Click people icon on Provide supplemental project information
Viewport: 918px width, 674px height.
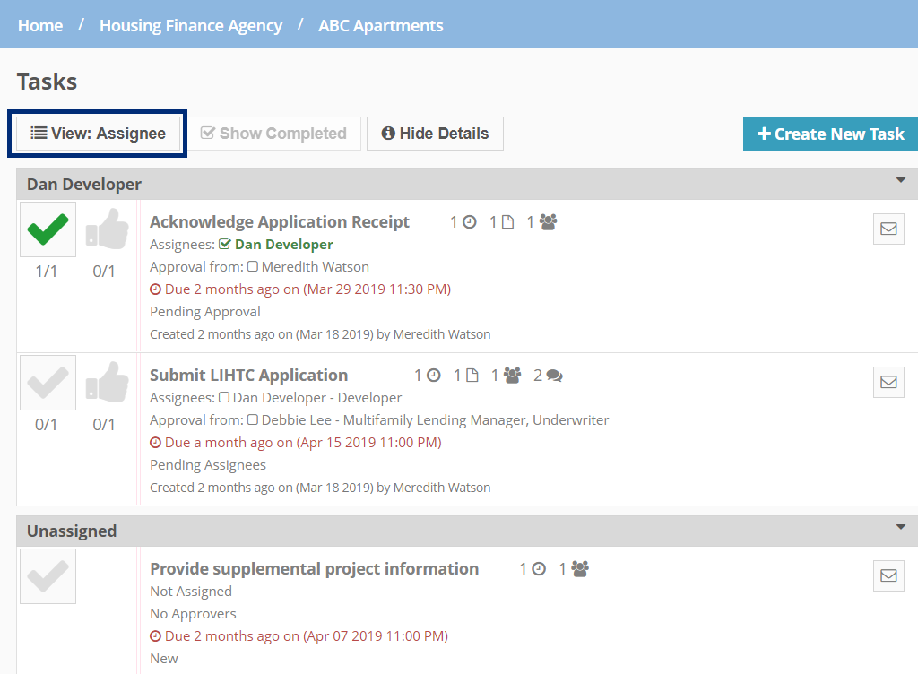pos(580,568)
